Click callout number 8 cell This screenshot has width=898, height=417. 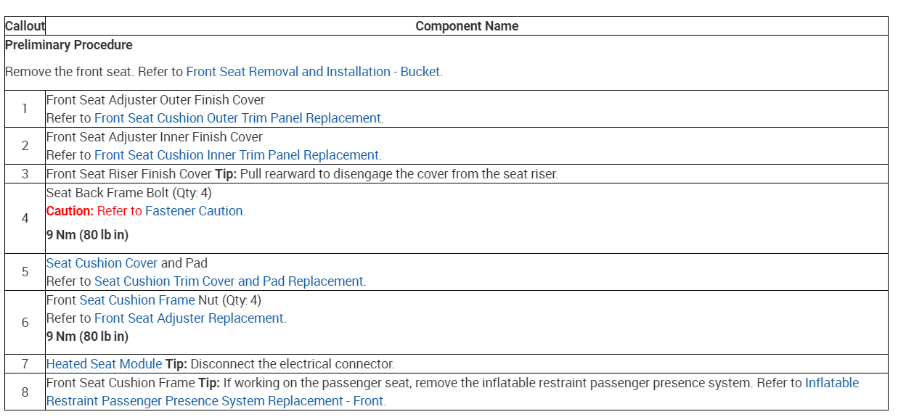25,392
